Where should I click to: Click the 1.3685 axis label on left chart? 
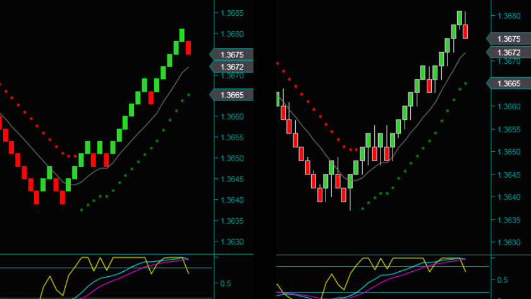tap(230, 13)
